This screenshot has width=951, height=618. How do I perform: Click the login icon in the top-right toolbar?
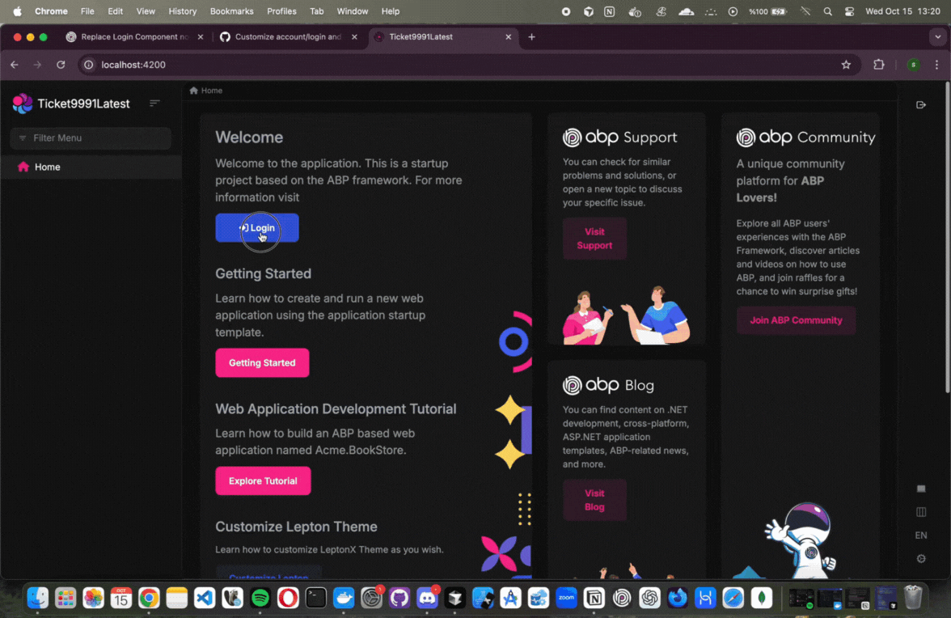pyautogui.click(x=920, y=105)
